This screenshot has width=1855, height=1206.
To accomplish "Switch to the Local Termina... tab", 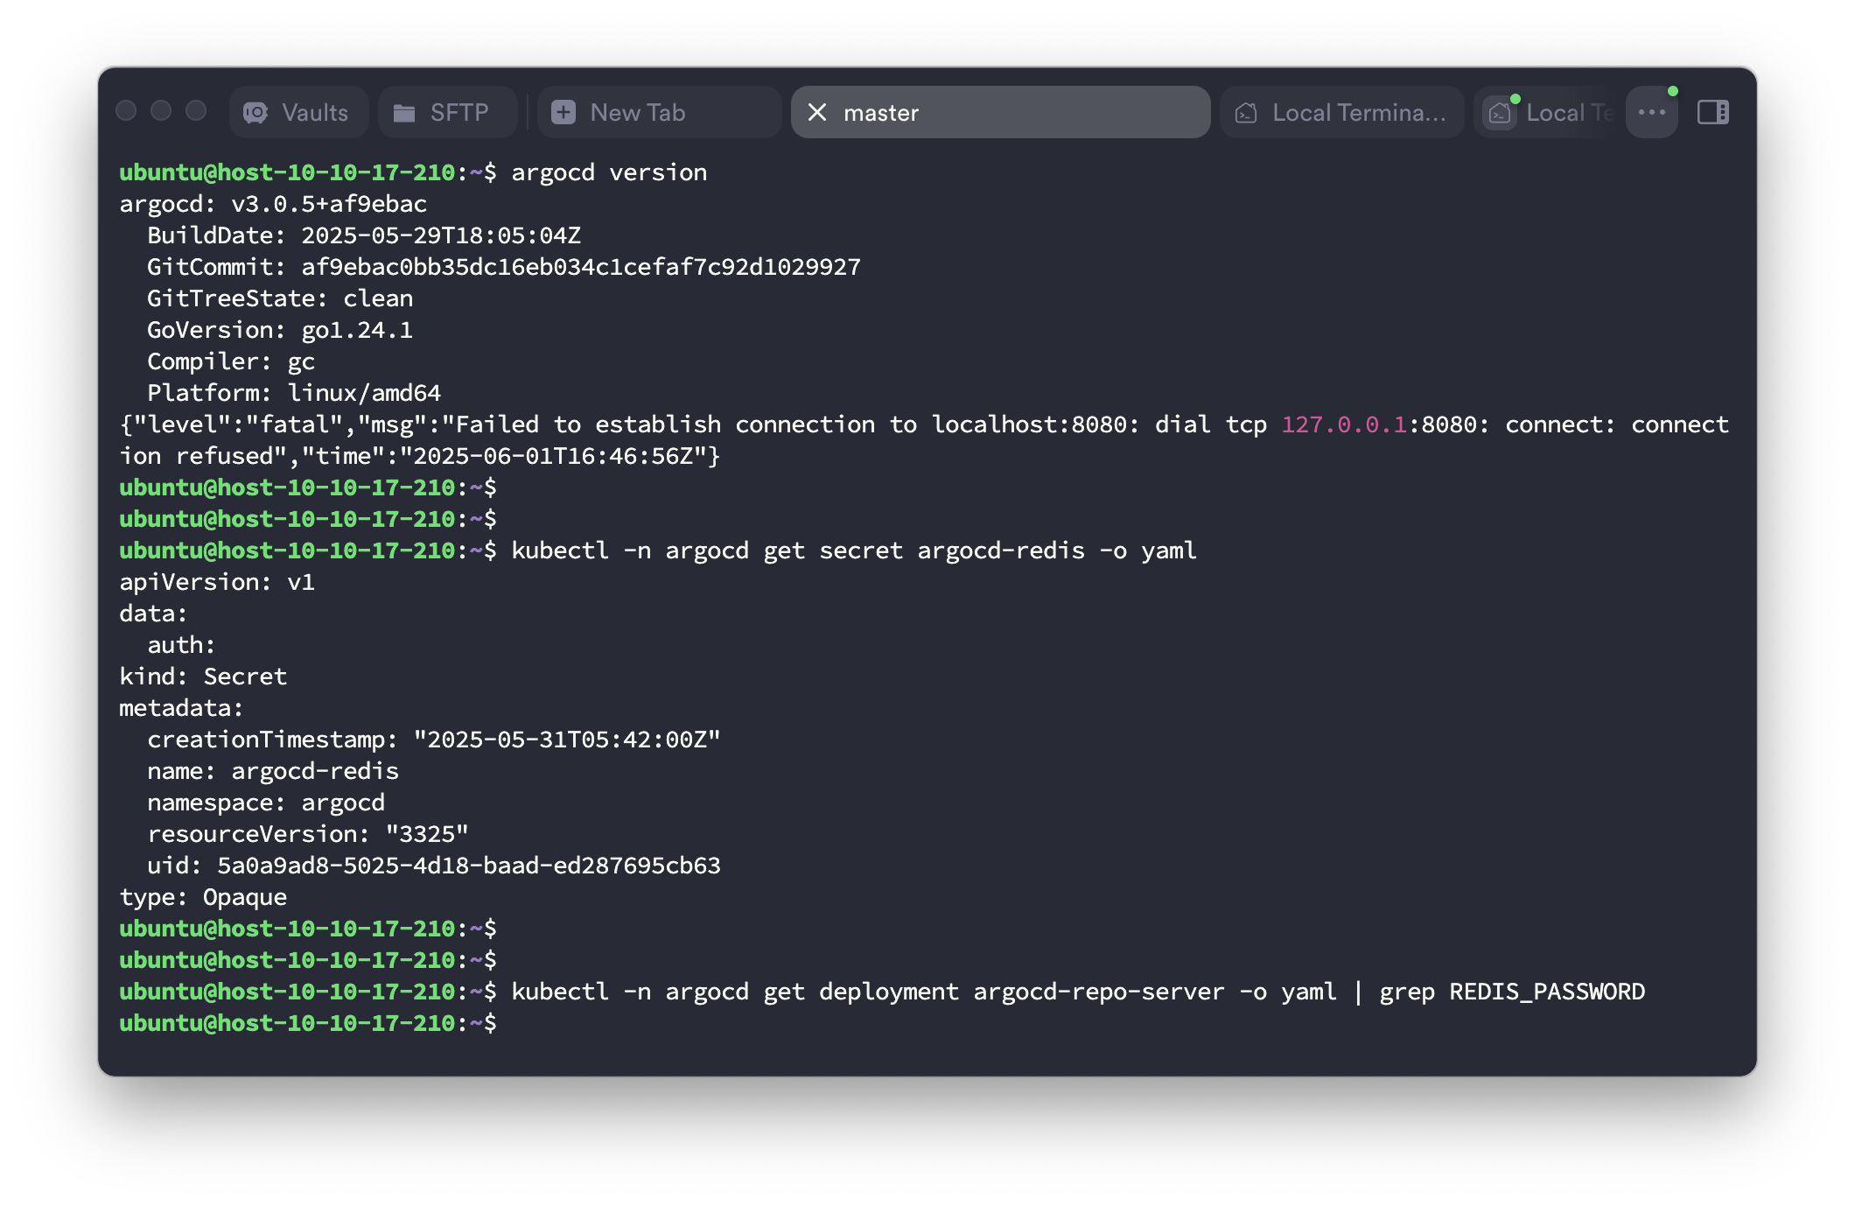I will coord(1358,112).
